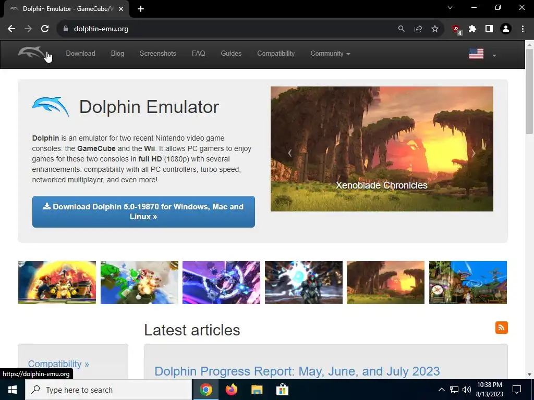Open the Compatibility nav item
Viewport: 534px width, 400px height.
point(276,54)
